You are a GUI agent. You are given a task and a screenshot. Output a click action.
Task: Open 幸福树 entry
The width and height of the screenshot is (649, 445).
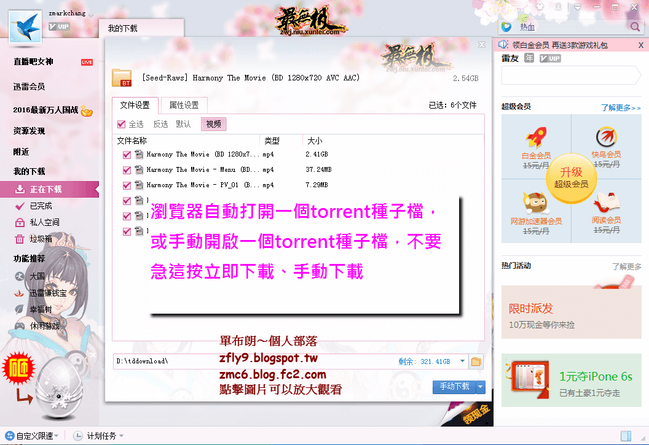[41, 309]
